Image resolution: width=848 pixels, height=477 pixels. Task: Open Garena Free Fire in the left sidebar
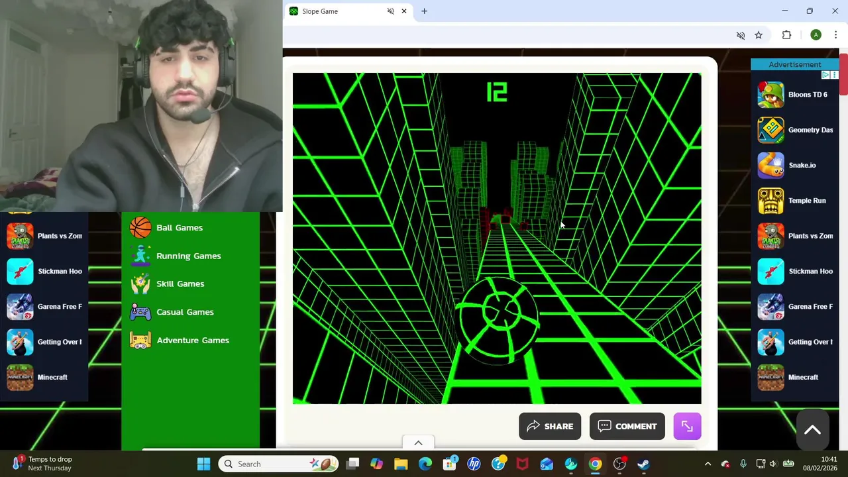[44, 307]
